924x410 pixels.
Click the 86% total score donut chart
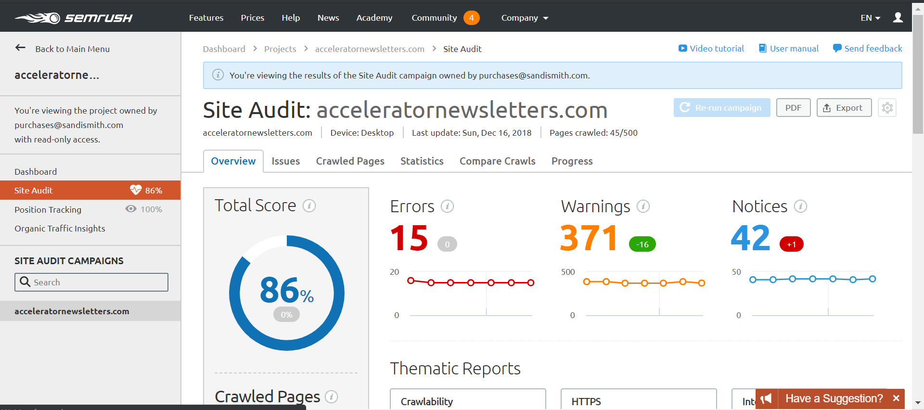coord(287,293)
